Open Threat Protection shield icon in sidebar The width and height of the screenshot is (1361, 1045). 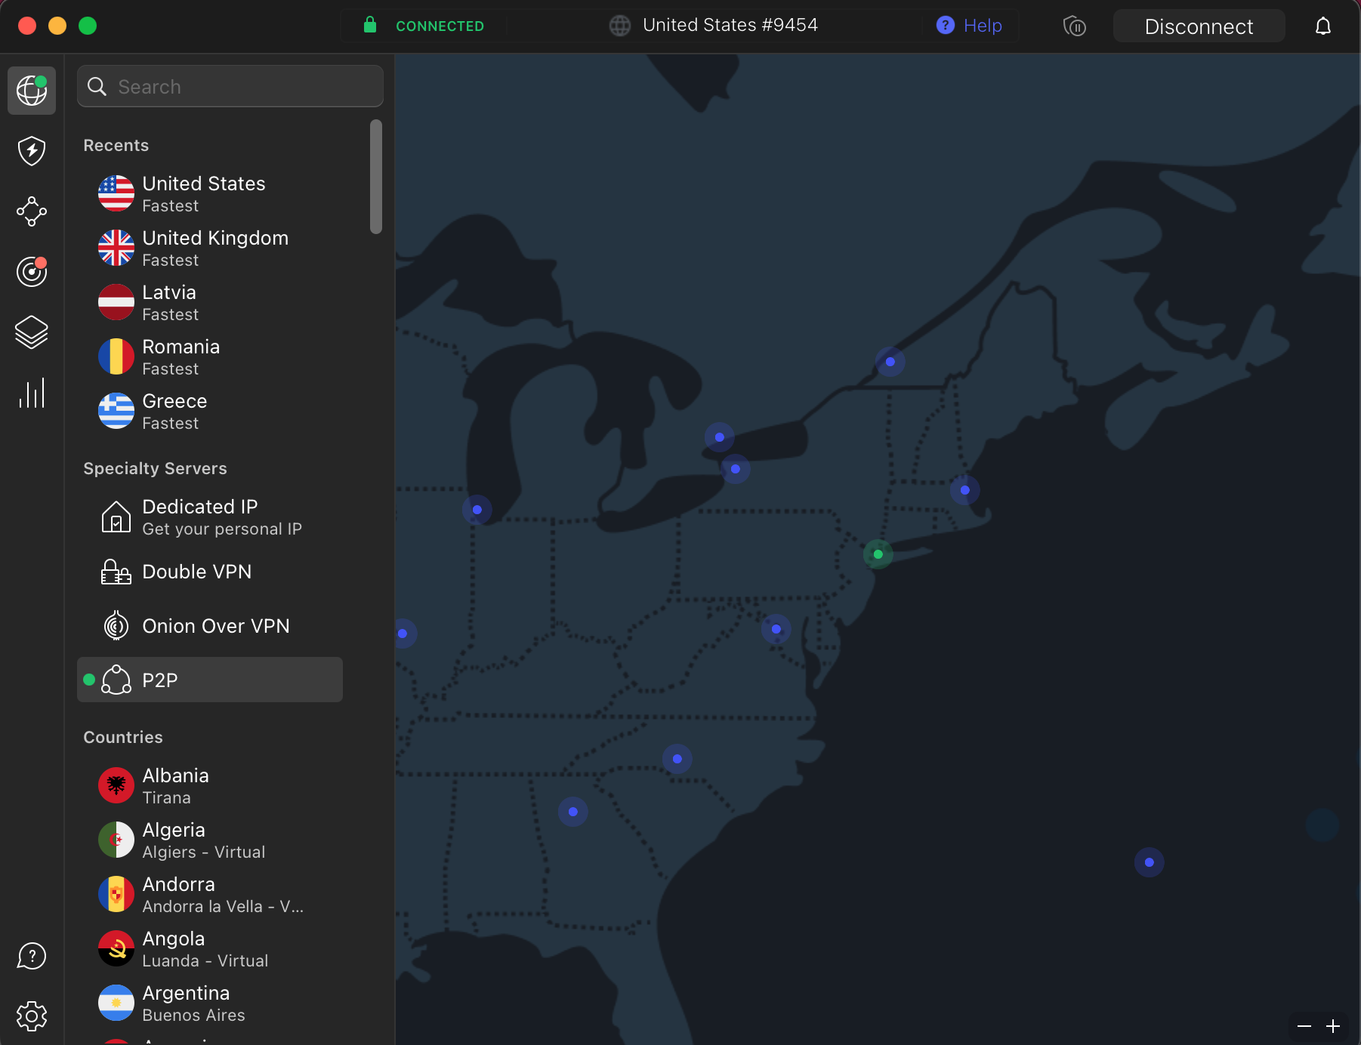[32, 151]
